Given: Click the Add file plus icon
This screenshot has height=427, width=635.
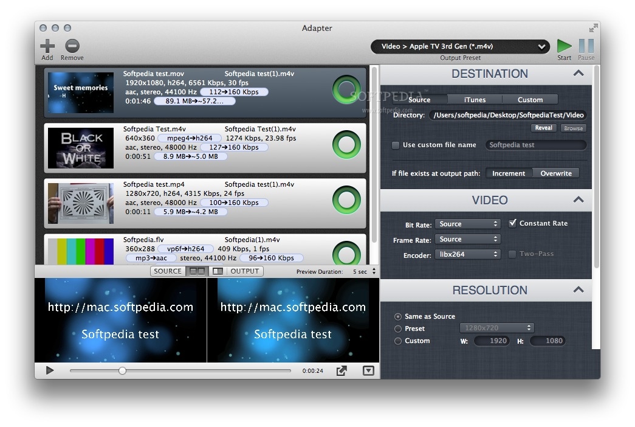Looking at the screenshot, I should (x=47, y=46).
